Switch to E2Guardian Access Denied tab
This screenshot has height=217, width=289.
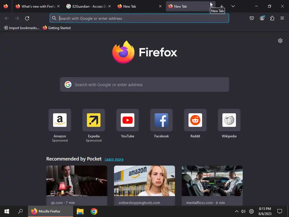[88, 6]
